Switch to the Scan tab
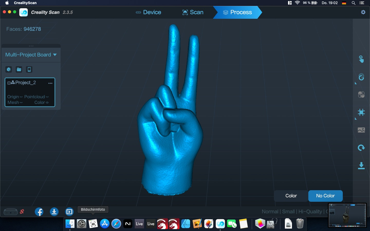Image resolution: width=370 pixels, height=231 pixels. 193,12
